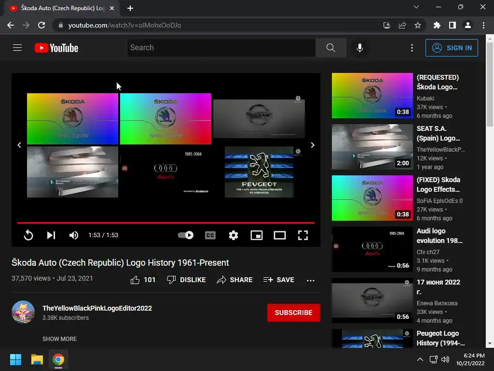The width and height of the screenshot is (494, 371).
Task: Open more actions ellipsis under video
Action: click(x=311, y=280)
